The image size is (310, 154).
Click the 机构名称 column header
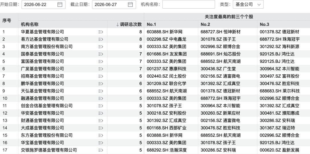(x=30, y=24)
